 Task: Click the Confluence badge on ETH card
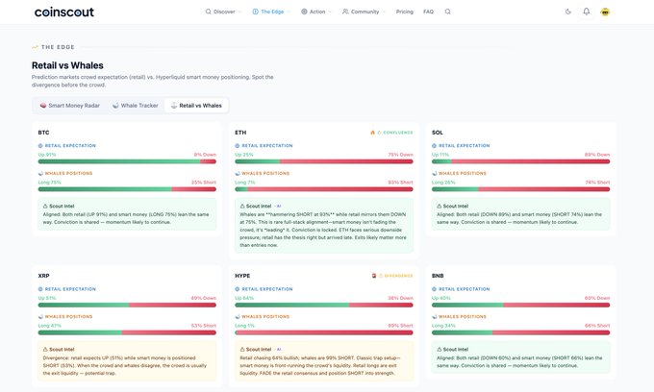tap(391, 133)
